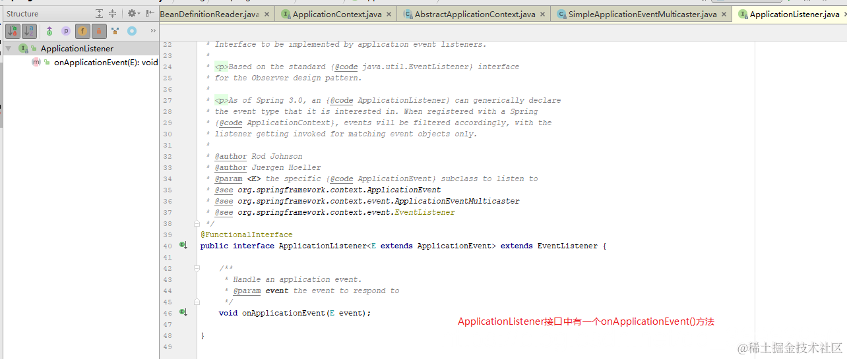
Task: Click Structure panel title label
Action: pos(22,13)
